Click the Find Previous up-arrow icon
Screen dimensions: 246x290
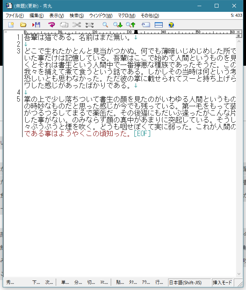click(x=131, y=25)
